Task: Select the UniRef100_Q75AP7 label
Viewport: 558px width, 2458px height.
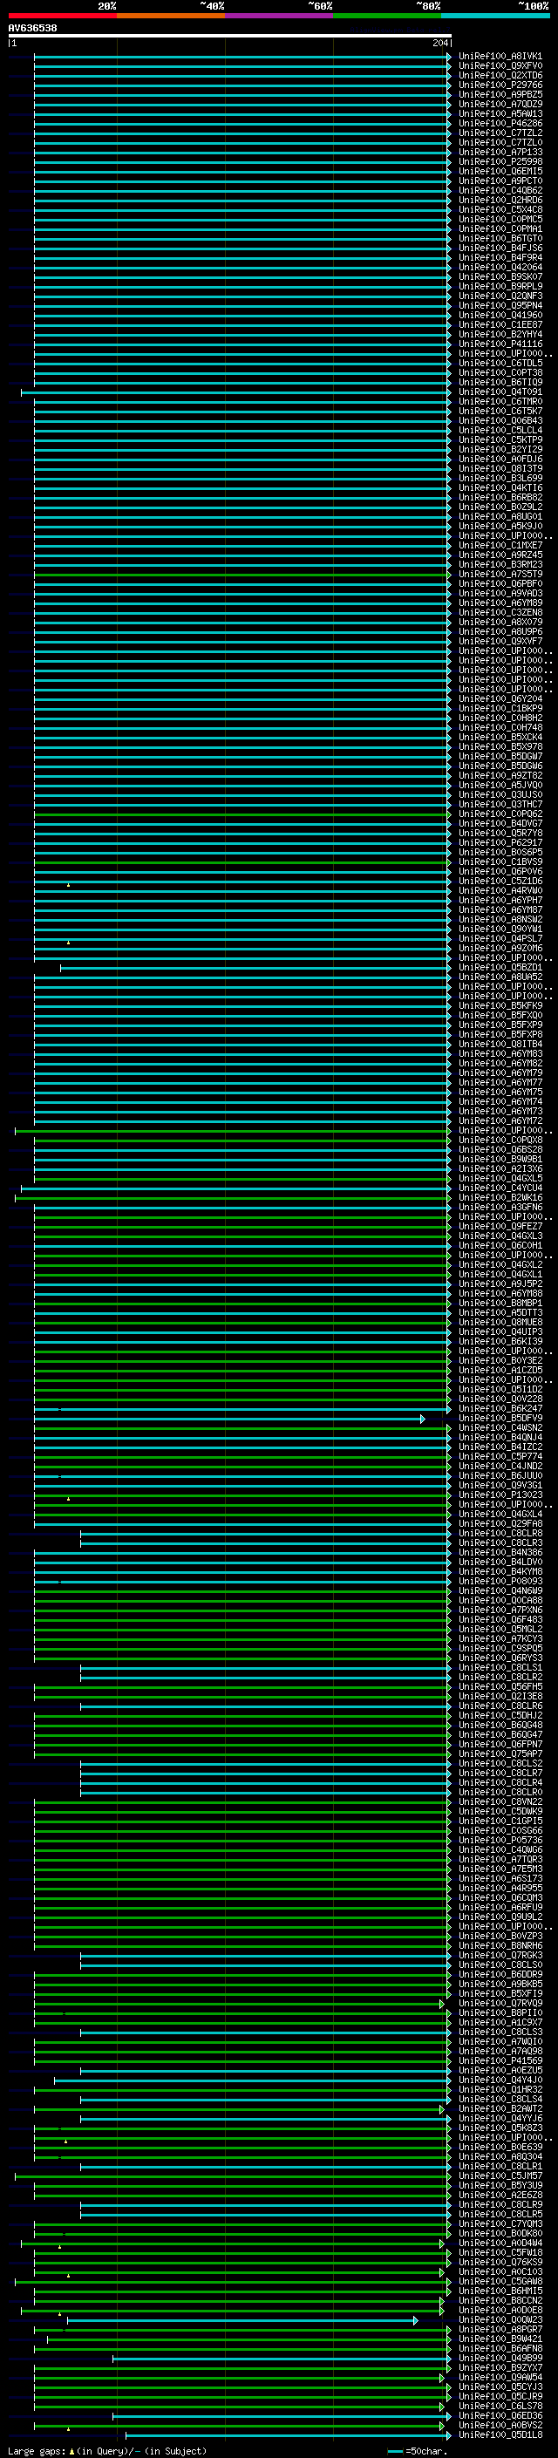Action: (x=500, y=1753)
